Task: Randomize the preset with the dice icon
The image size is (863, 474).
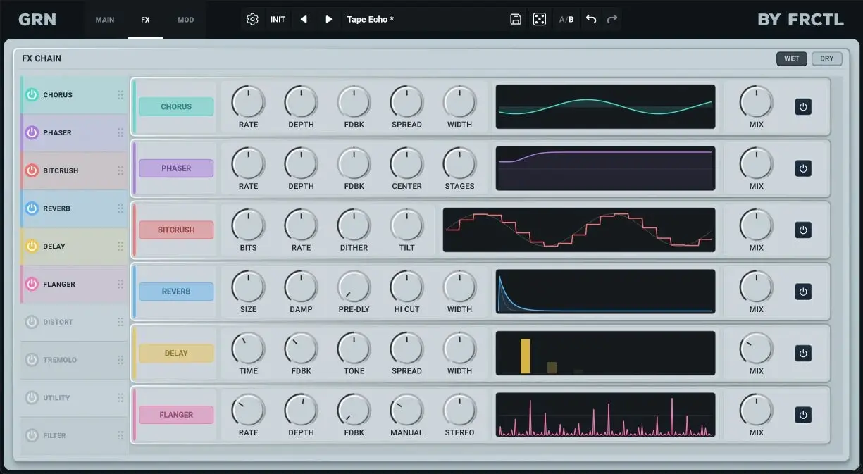Action: tap(539, 20)
